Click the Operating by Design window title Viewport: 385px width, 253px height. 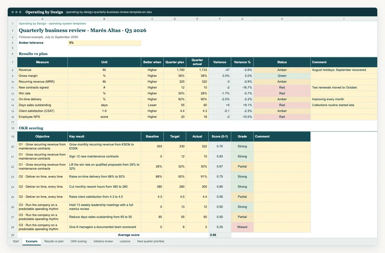click(x=44, y=12)
